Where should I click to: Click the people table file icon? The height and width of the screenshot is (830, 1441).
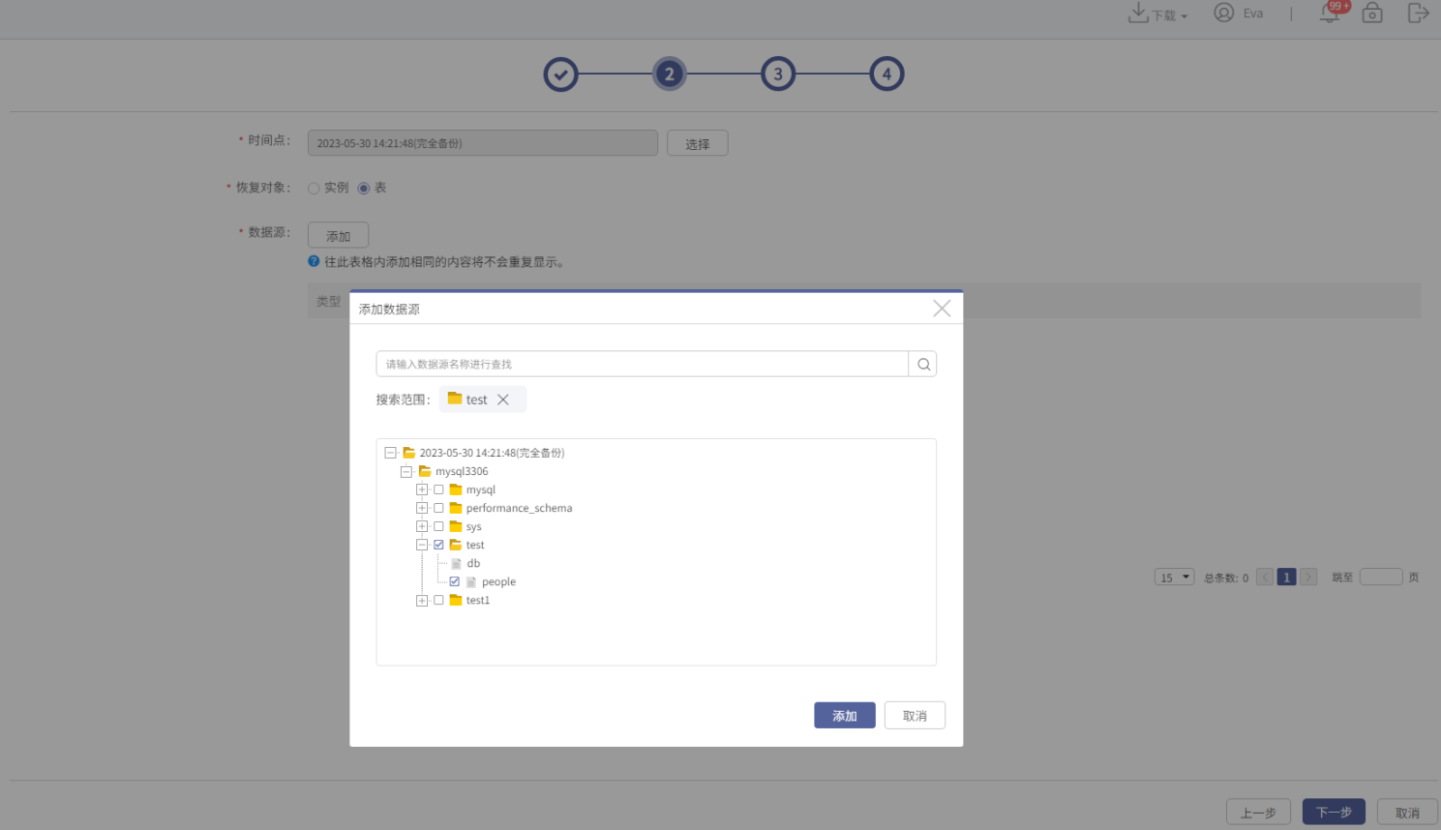(x=471, y=581)
